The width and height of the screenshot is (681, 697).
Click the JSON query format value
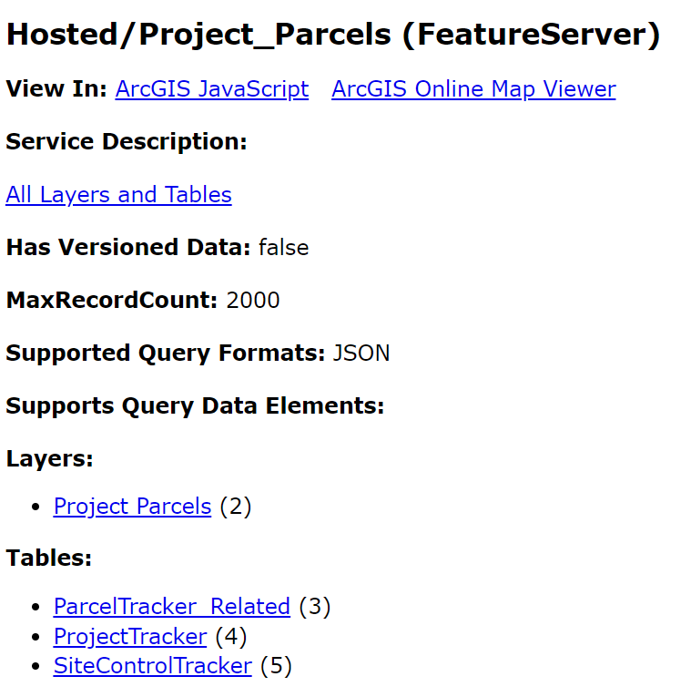click(361, 354)
